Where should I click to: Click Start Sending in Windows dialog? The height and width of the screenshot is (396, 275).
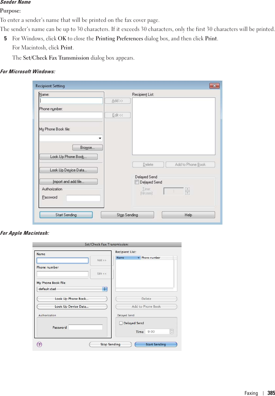coord(66,215)
